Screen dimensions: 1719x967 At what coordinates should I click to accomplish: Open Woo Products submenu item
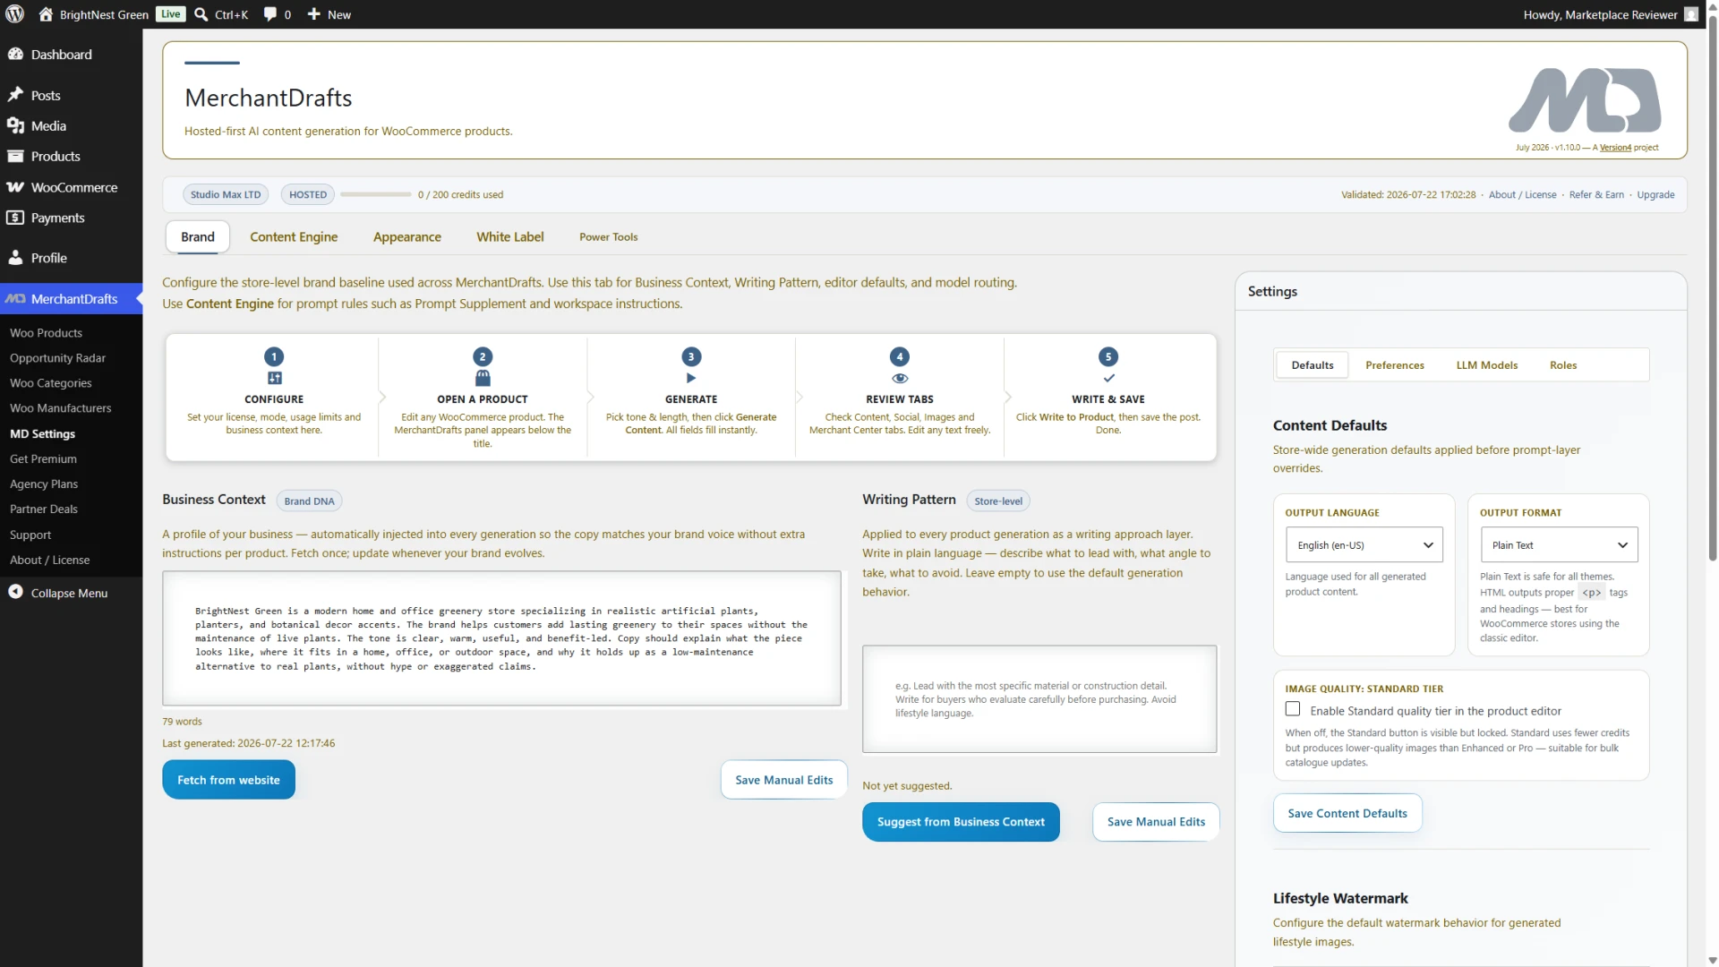tap(46, 332)
